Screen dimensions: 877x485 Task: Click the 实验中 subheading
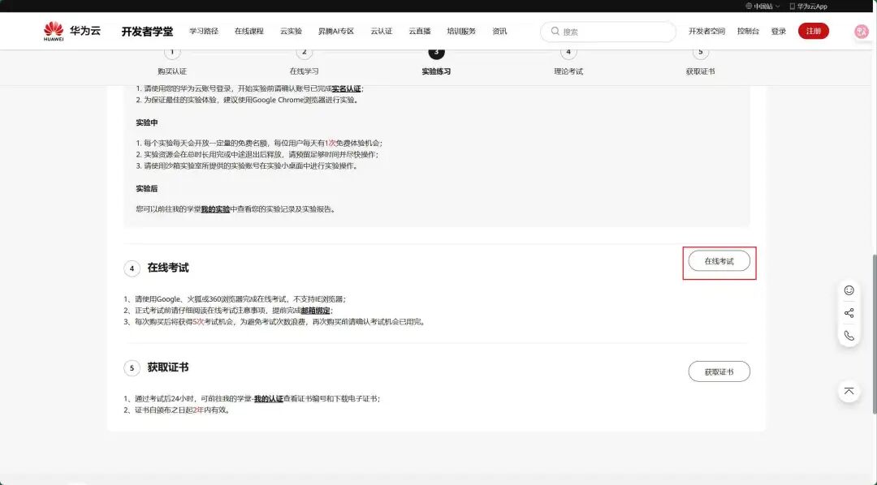pos(146,122)
